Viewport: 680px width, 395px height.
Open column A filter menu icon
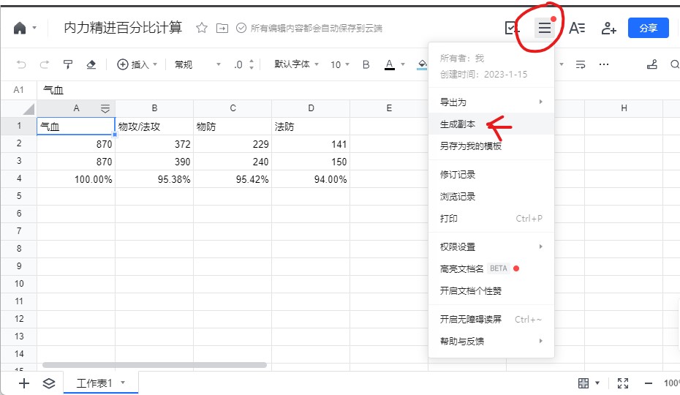click(105, 108)
